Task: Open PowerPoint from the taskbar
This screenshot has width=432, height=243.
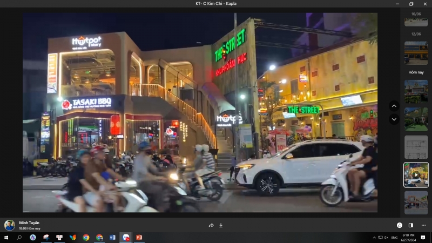Action: click(139, 238)
